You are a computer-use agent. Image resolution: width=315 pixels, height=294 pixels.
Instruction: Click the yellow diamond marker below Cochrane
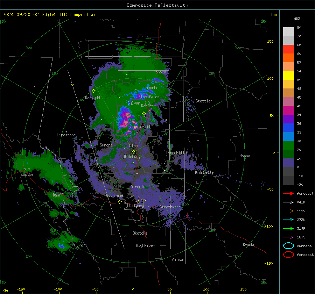click(x=120, y=202)
